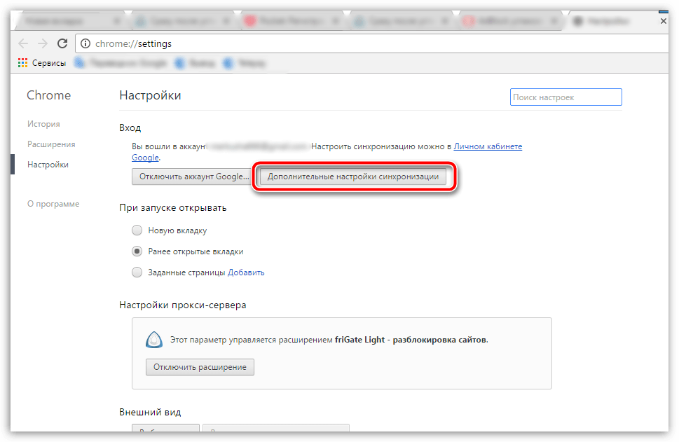Select the Ранее открытые вкладки radio option

[137, 251]
